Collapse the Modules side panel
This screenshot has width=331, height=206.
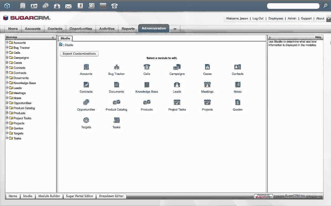coord(53,38)
